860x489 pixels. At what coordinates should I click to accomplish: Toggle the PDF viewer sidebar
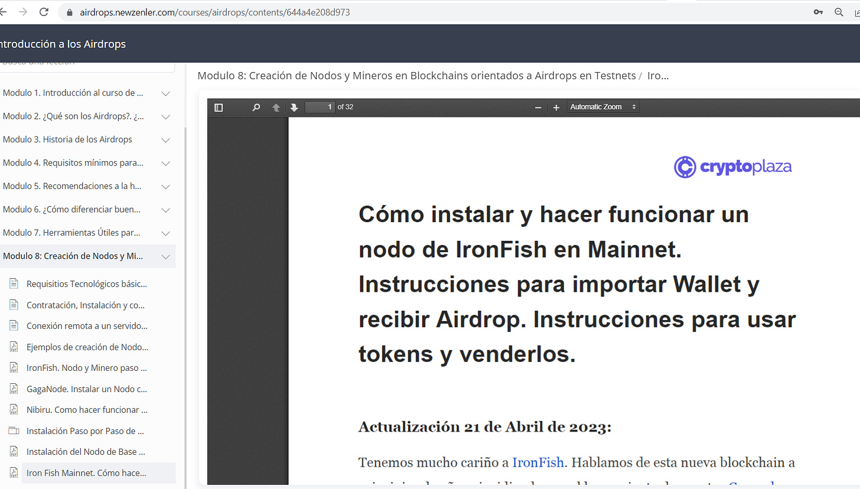[x=219, y=107]
